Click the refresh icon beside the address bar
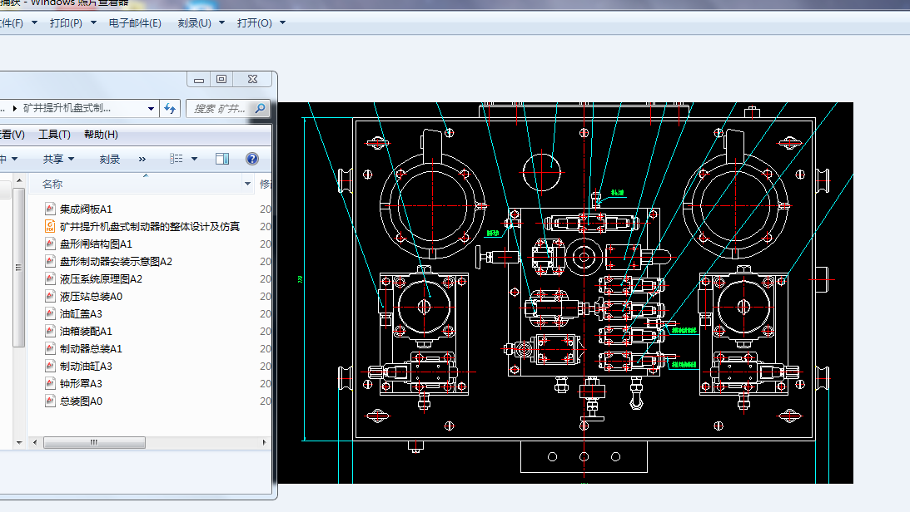This screenshot has width=910, height=512. pos(170,108)
